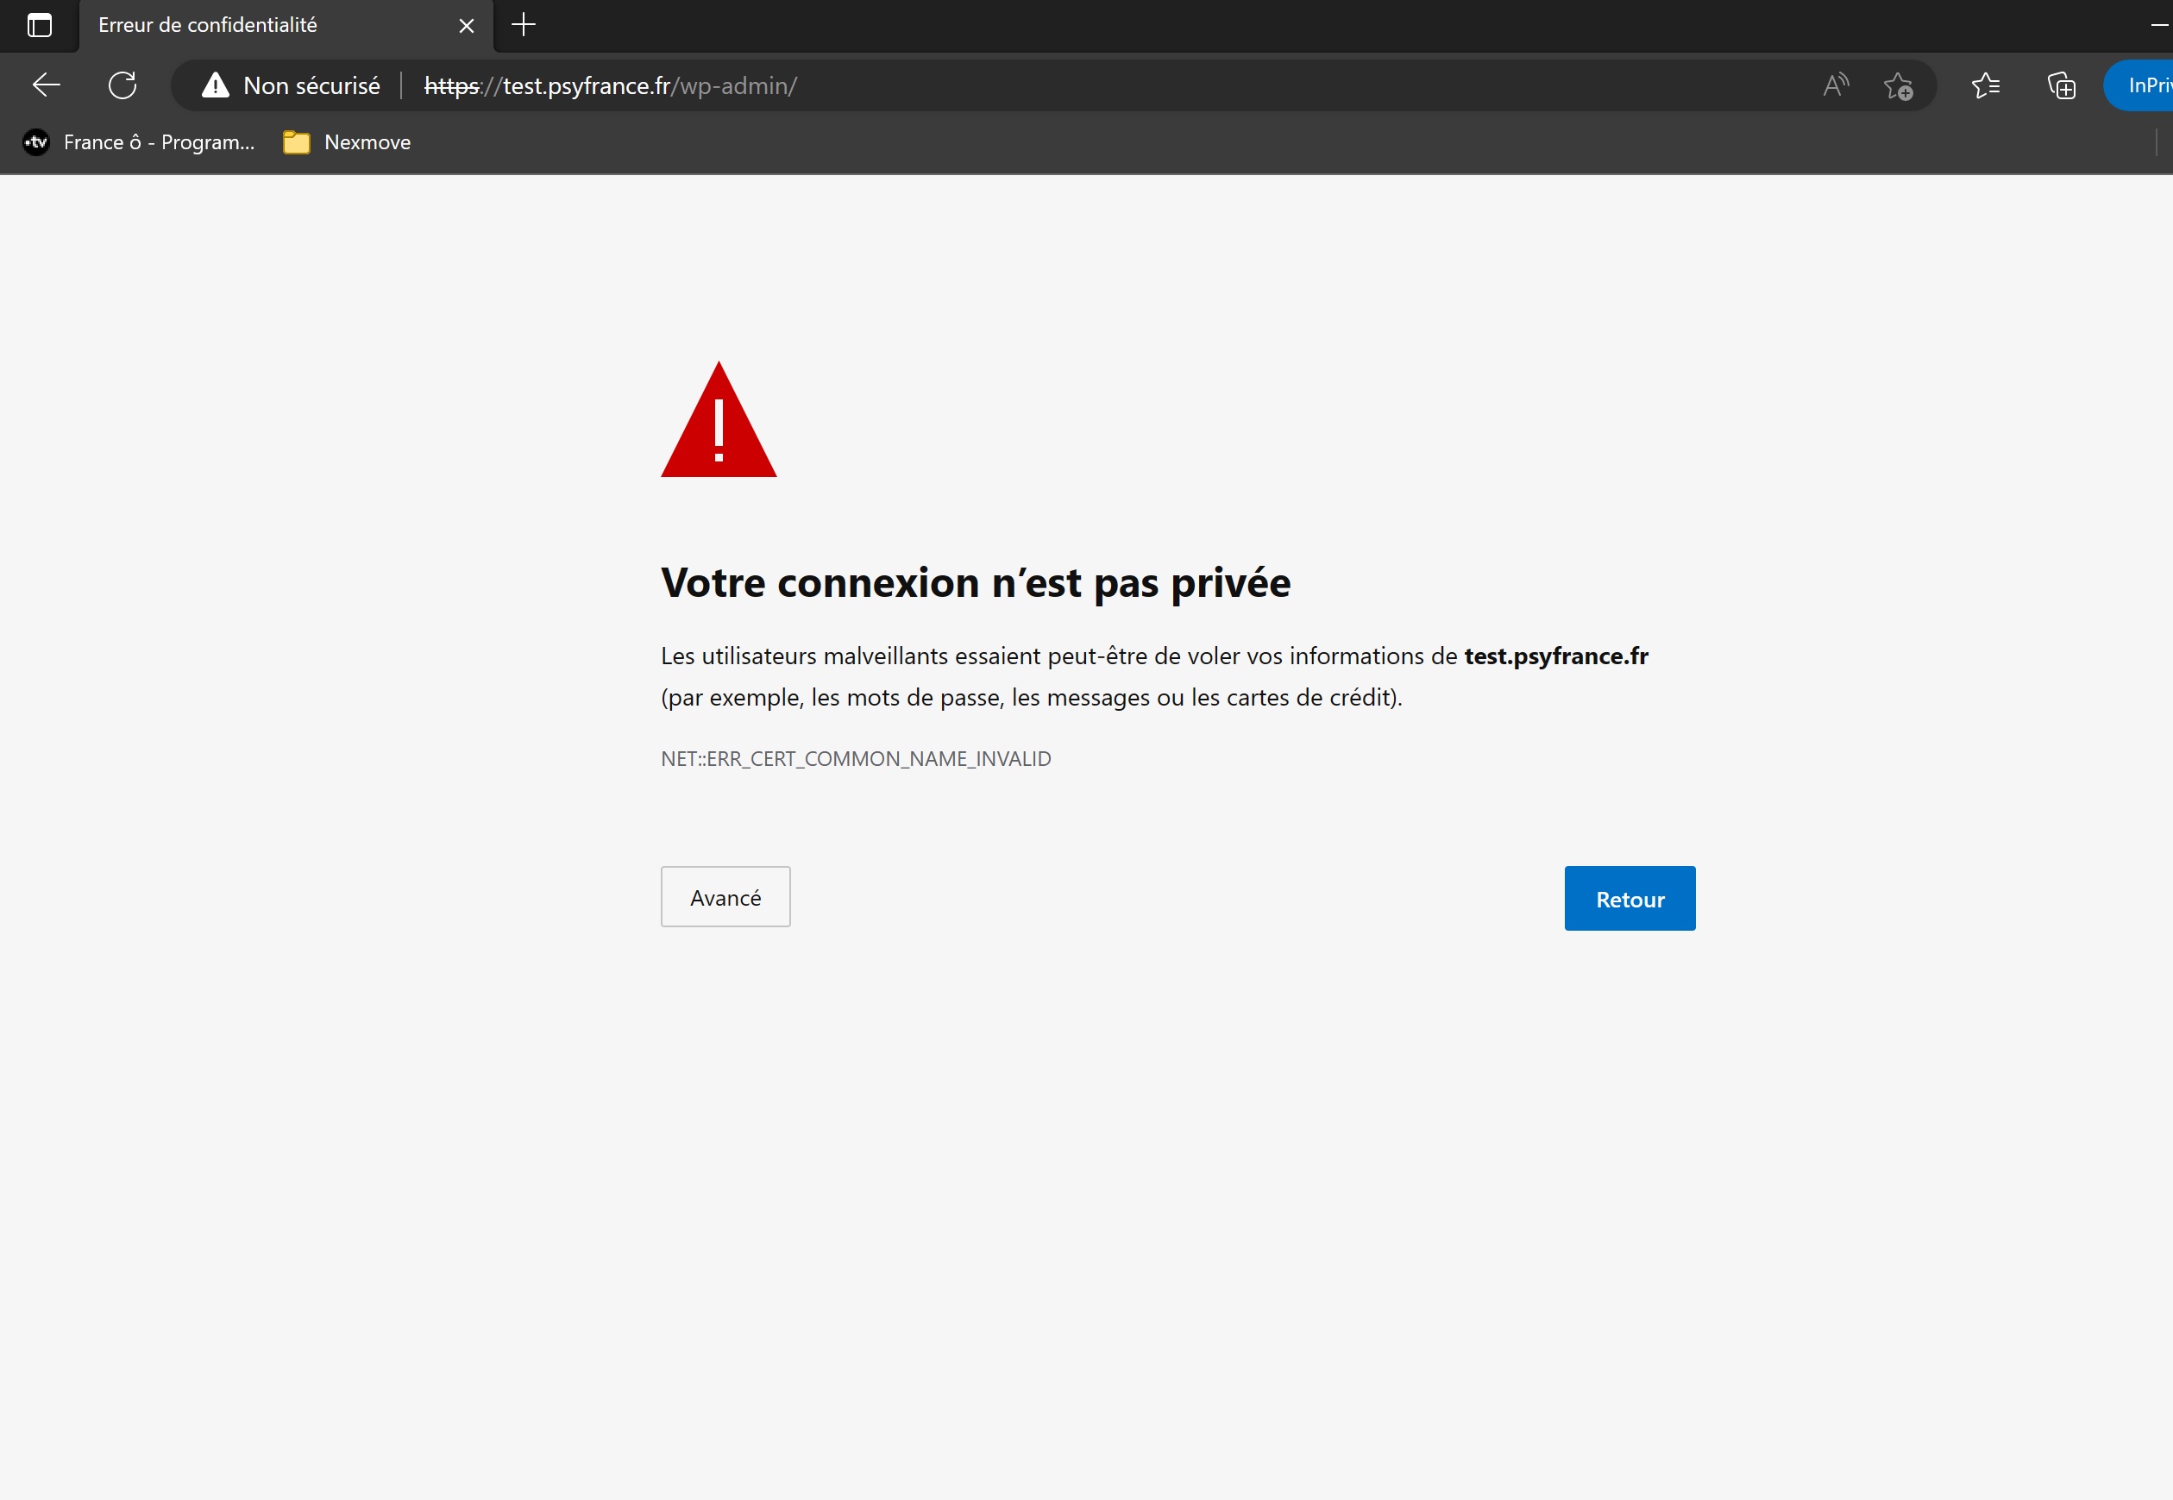The width and height of the screenshot is (2173, 1500).
Task: Open Read aloud icon in address bar
Action: coord(1835,85)
